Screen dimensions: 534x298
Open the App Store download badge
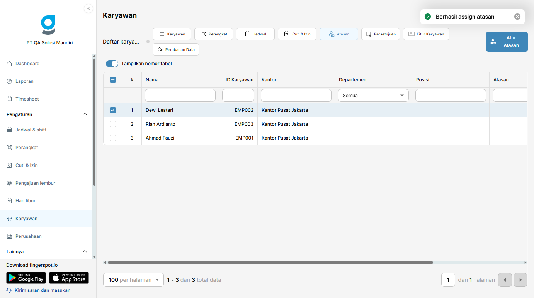coord(69,278)
